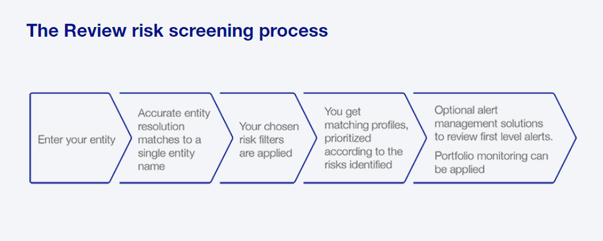Click the 'Optional alert management solutions' step
603x241 pixels.
tap(495, 138)
